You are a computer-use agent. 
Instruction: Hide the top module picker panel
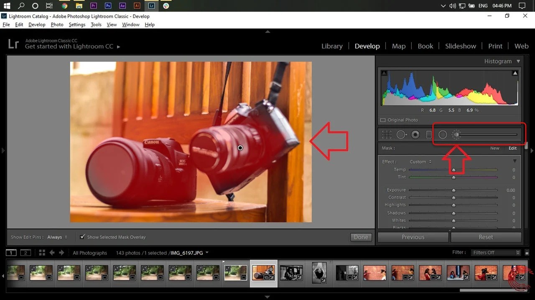coord(267,32)
